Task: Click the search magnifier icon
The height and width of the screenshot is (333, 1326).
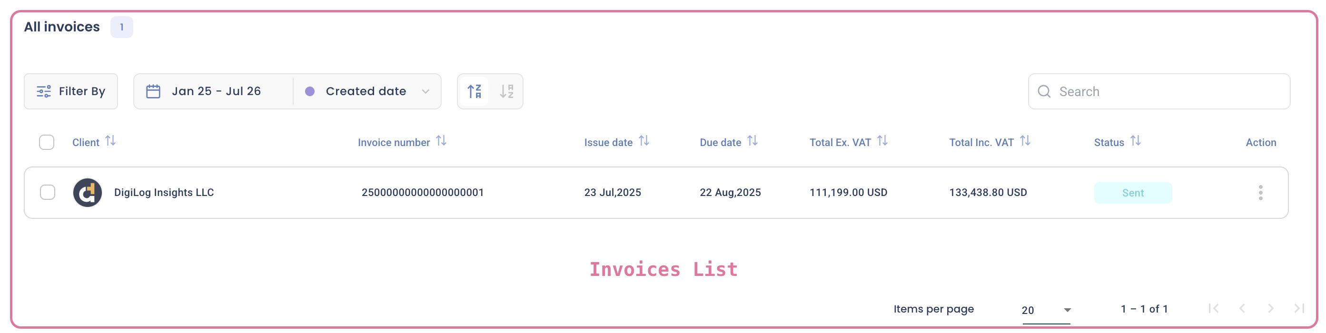Action: click(x=1044, y=91)
